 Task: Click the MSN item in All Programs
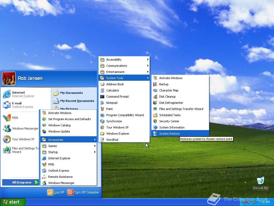68,164
